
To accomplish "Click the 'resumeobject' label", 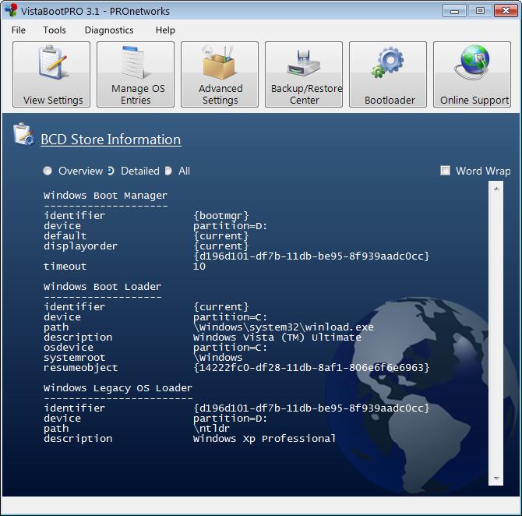I will (80, 368).
